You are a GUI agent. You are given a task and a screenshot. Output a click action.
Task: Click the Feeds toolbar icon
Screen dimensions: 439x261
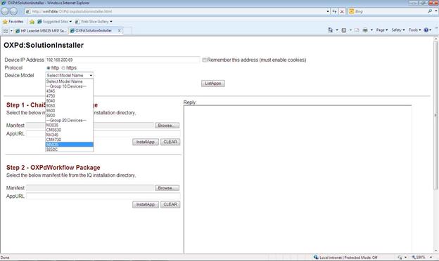[x=344, y=30]
